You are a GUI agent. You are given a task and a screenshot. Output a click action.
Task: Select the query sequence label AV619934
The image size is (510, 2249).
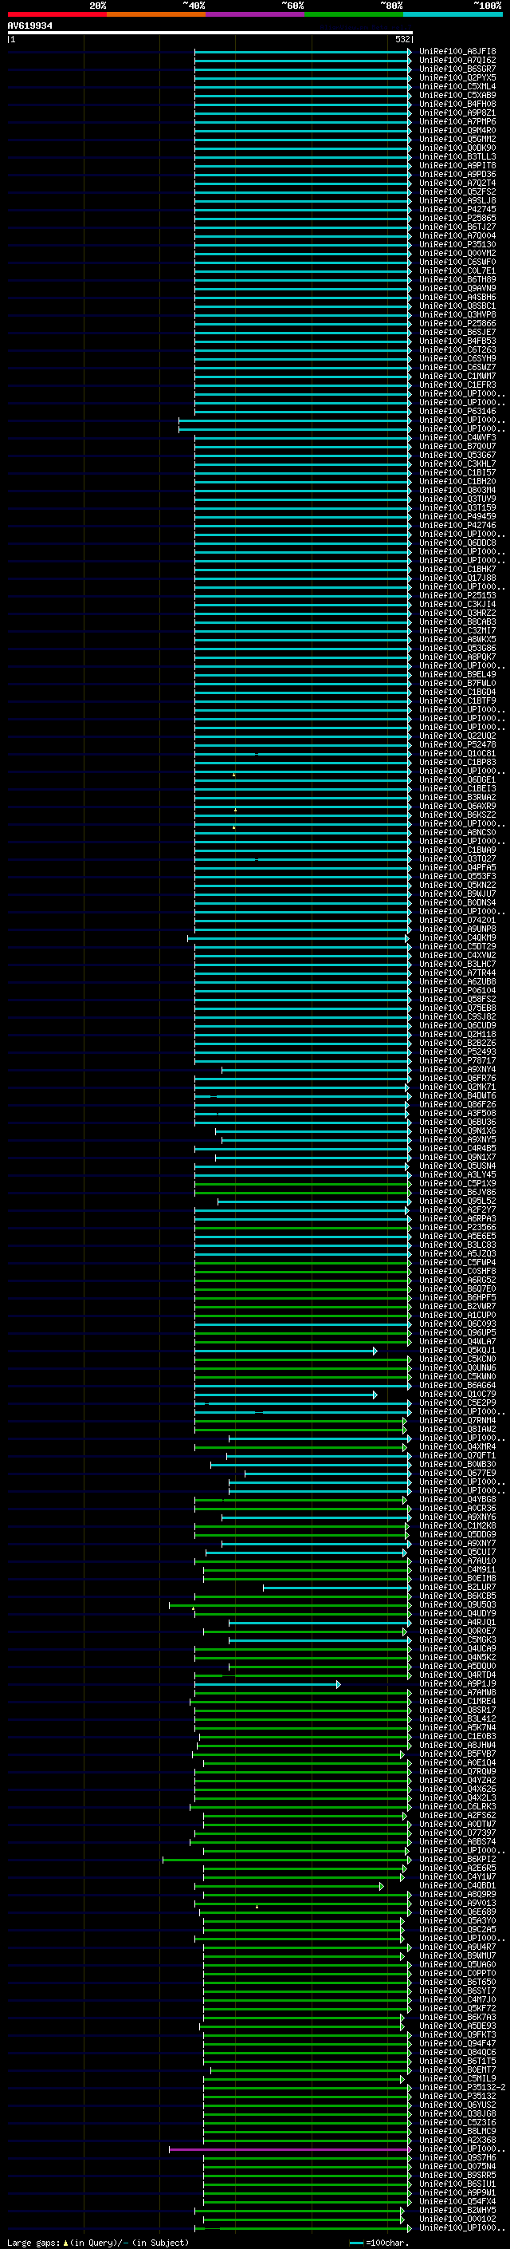click(x=29, y=26)
